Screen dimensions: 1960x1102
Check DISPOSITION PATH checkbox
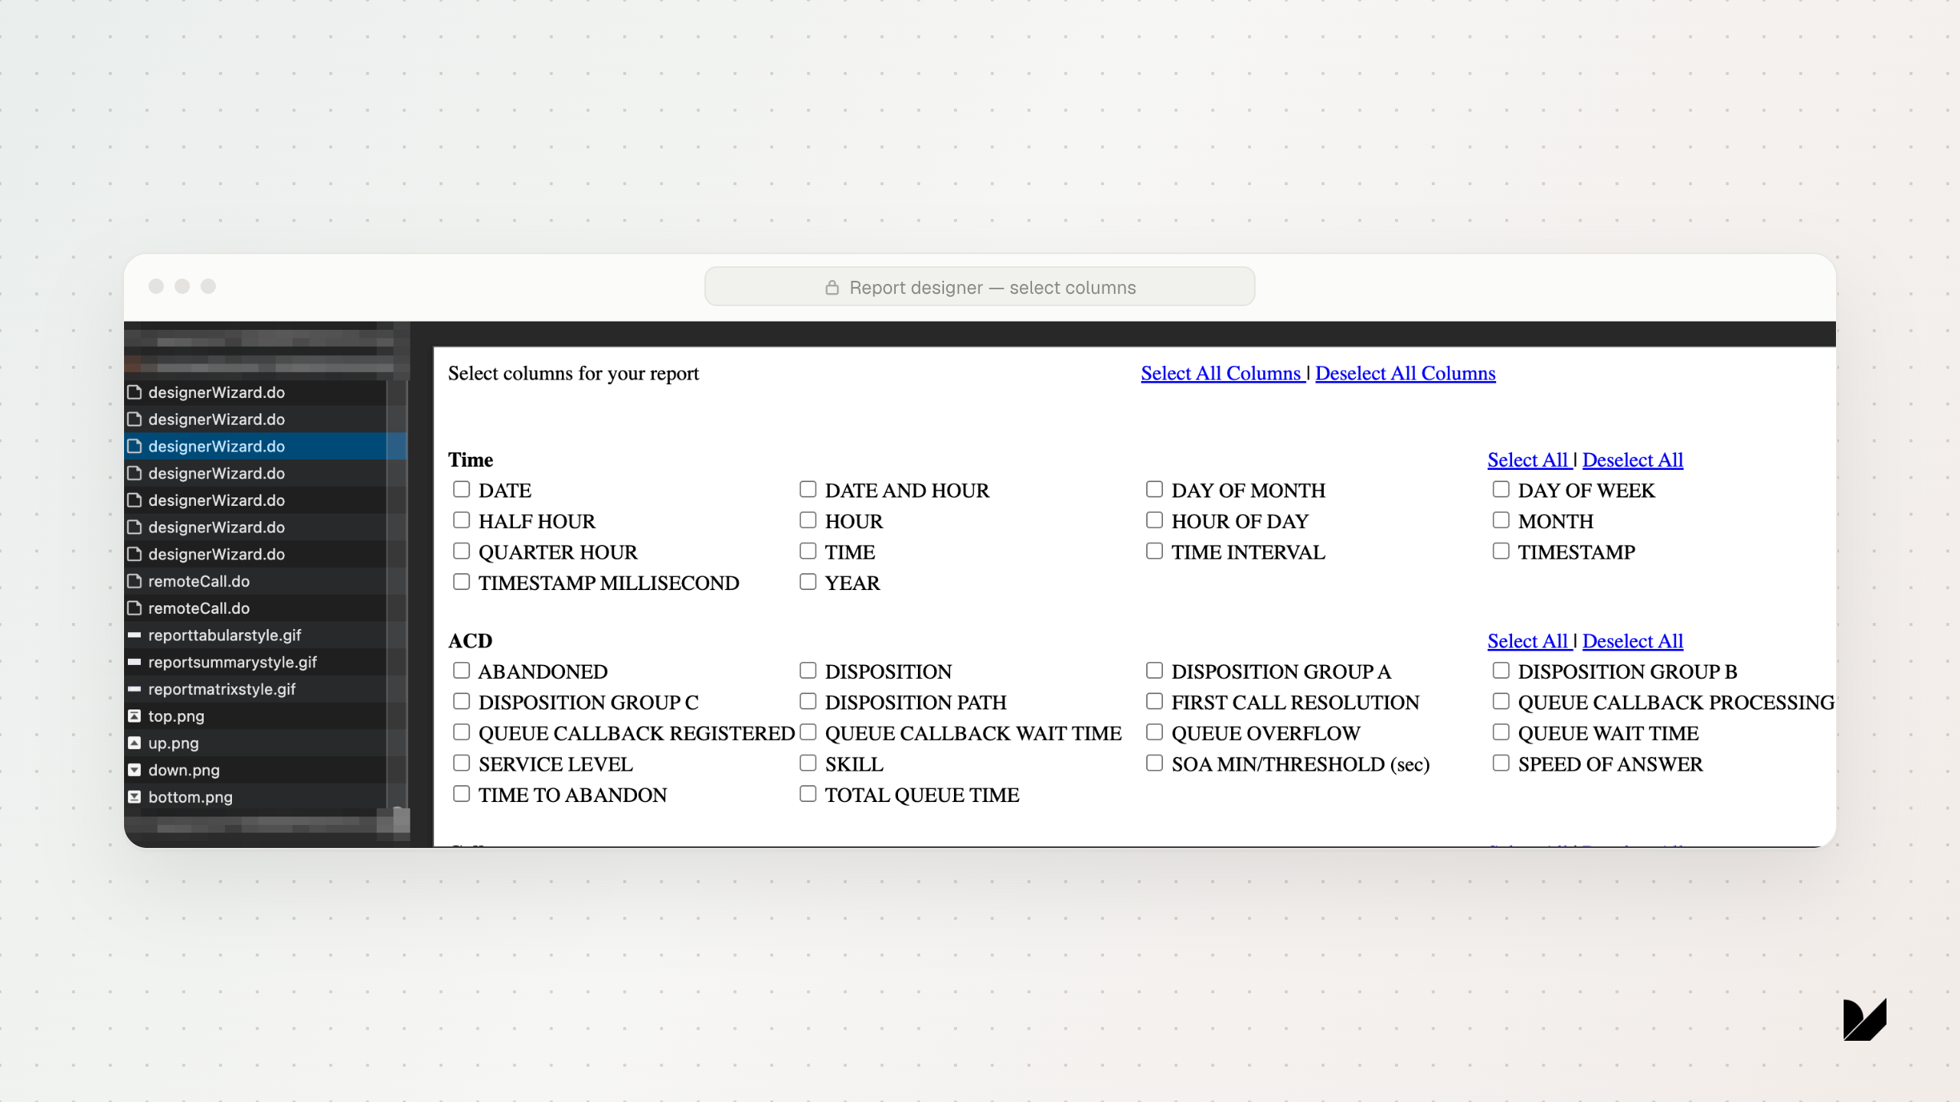tap(808, 701)
